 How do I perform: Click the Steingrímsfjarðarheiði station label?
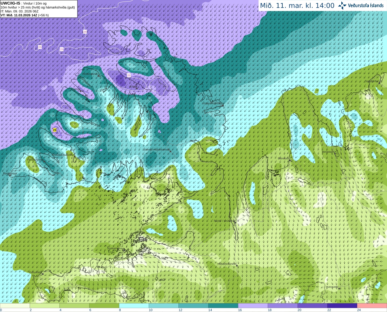pyautogui.click(x=157, y=150)
